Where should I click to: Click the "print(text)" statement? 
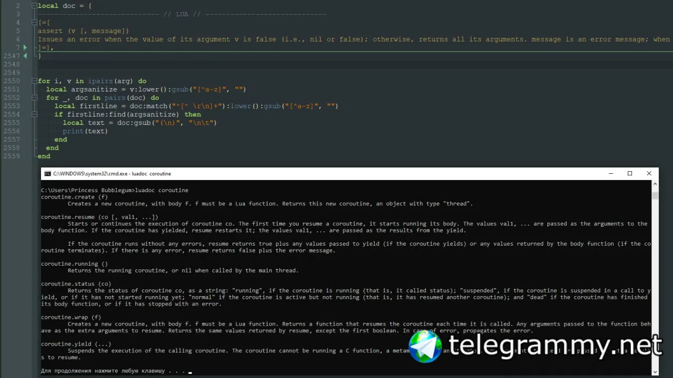pos(85,131)
